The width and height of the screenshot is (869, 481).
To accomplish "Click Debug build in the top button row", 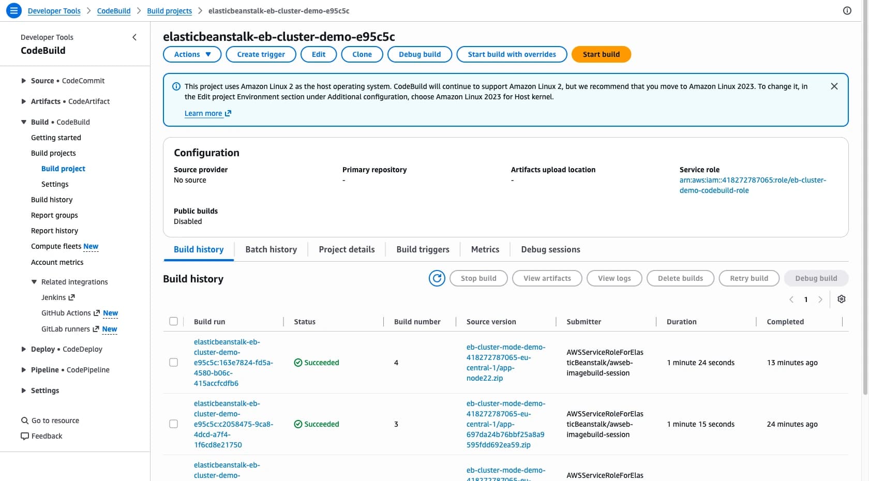I will pos(420,54).
